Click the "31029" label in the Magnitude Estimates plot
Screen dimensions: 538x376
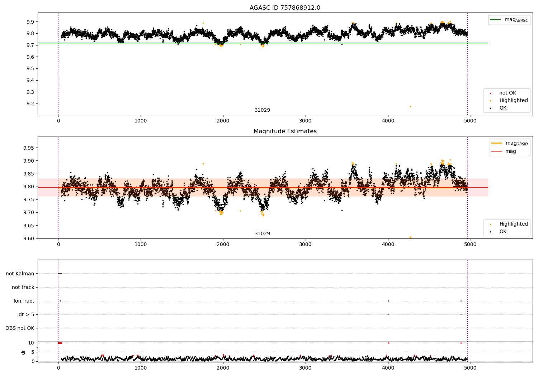pyautogui.click(x=262, y=234)
